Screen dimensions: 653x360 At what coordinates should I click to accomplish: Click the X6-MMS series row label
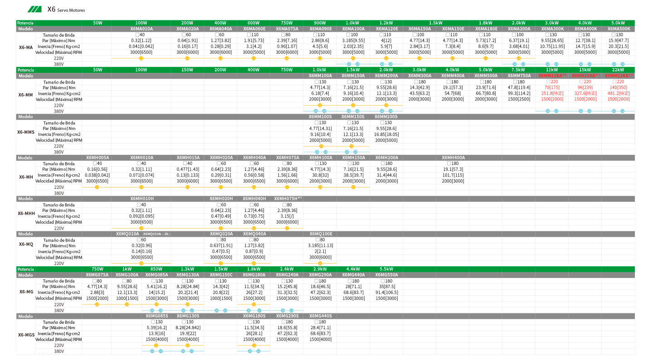pyautogui.click(x=26, y=132)
